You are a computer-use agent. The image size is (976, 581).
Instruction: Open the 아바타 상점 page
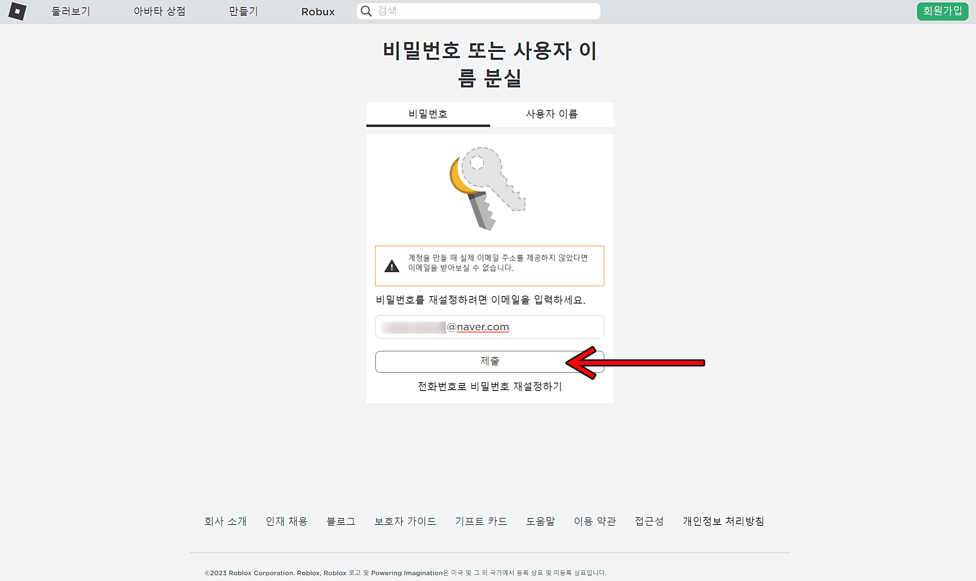click(x=160, y=11)
